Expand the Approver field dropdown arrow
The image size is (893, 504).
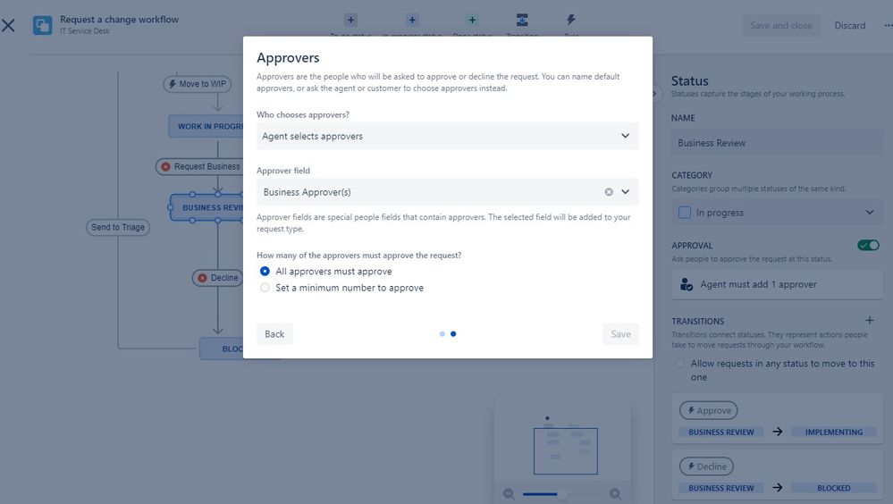(626, 192)
